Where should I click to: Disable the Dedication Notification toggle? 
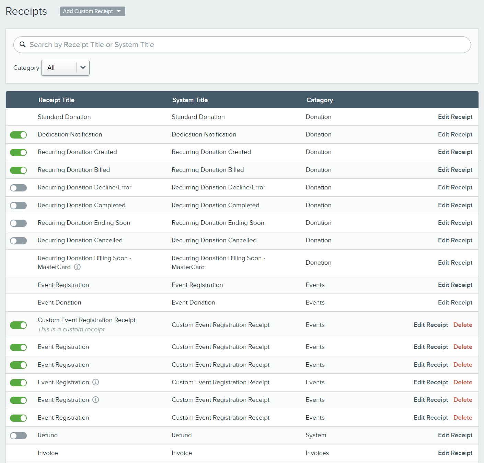[x=19, y=135]
